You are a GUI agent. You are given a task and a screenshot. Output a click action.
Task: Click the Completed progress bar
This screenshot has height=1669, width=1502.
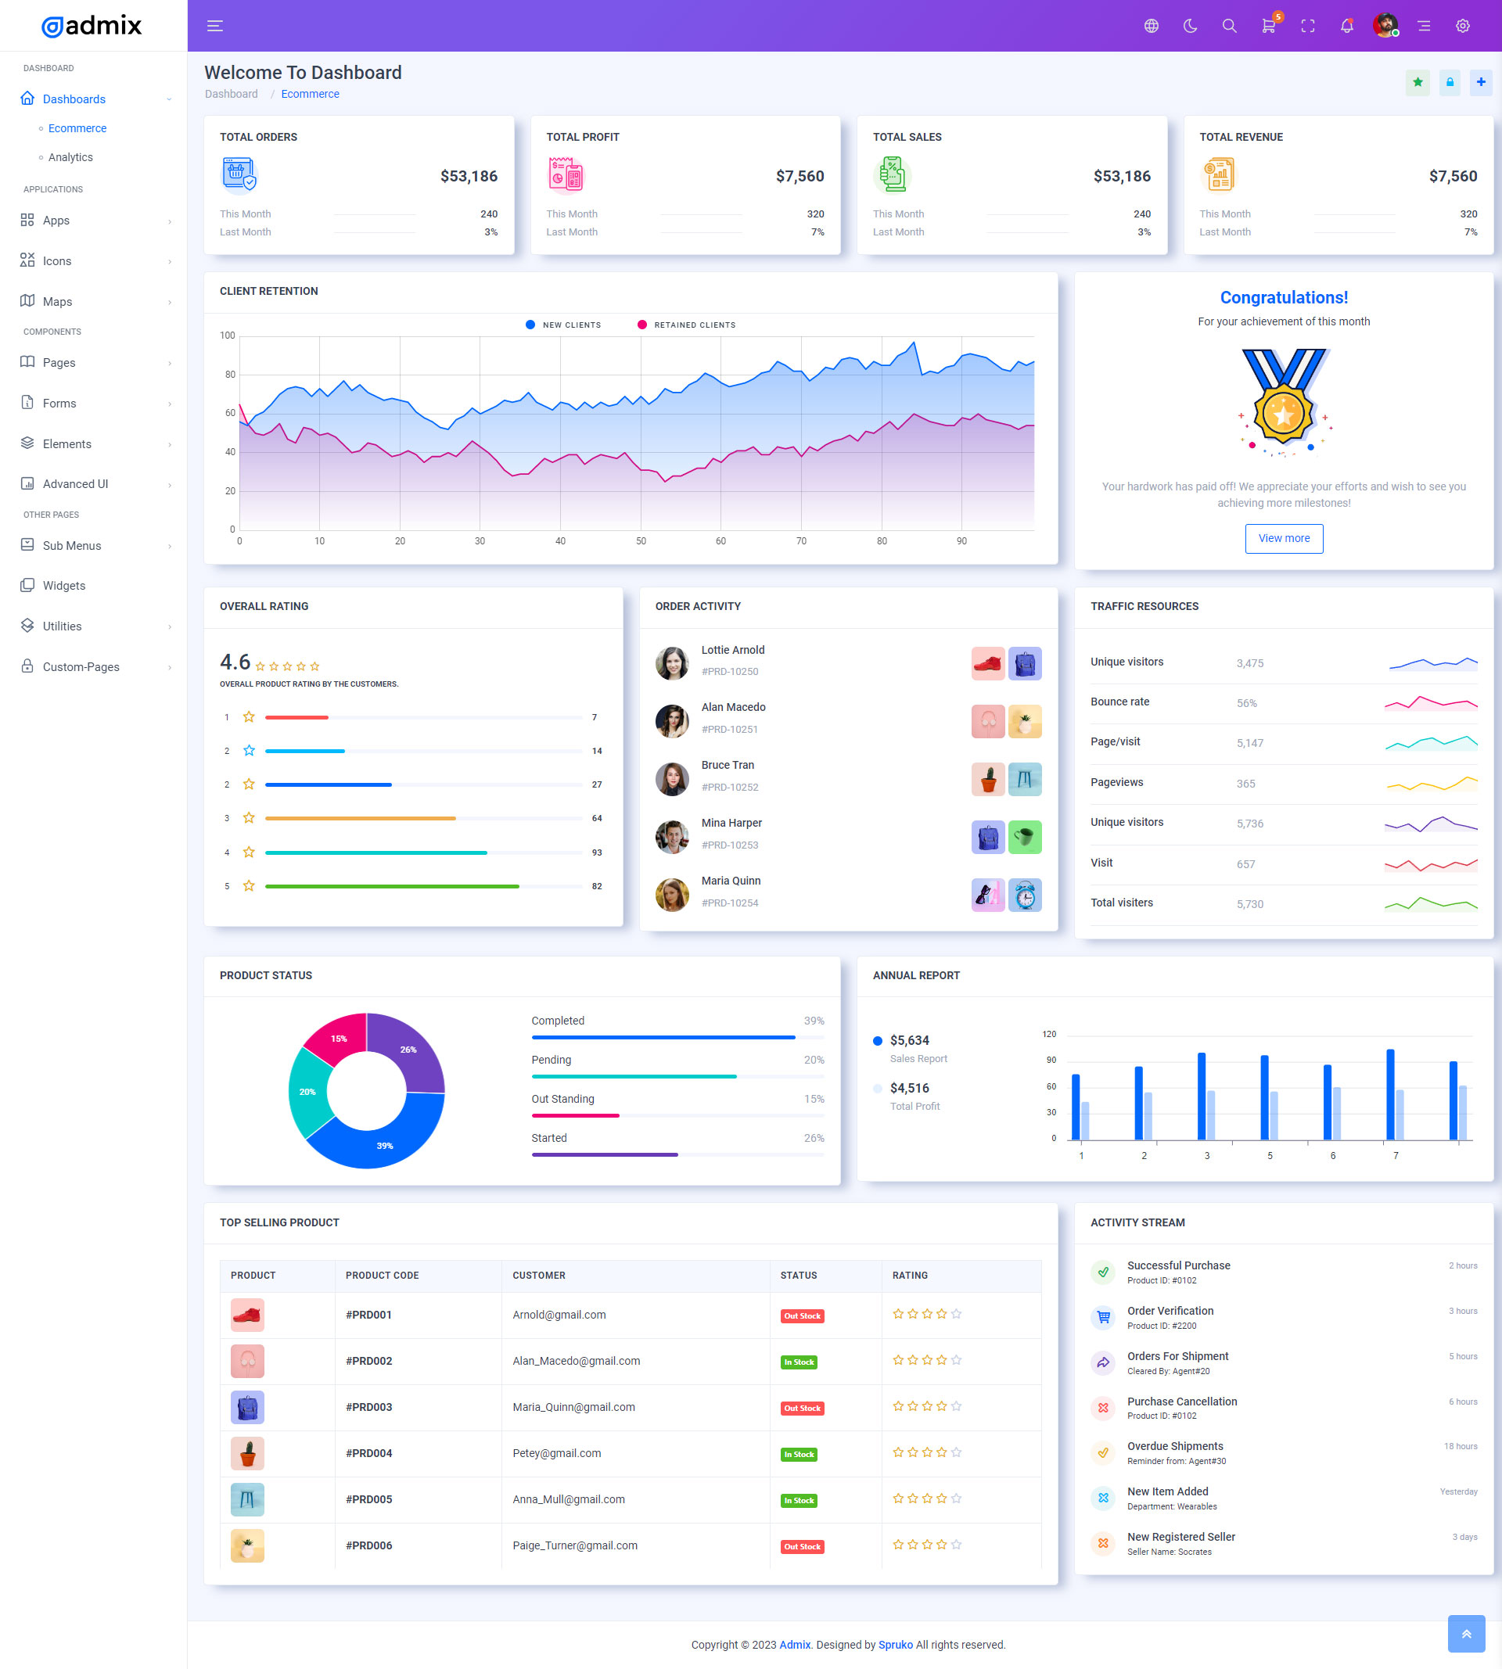click(663, 1037)
